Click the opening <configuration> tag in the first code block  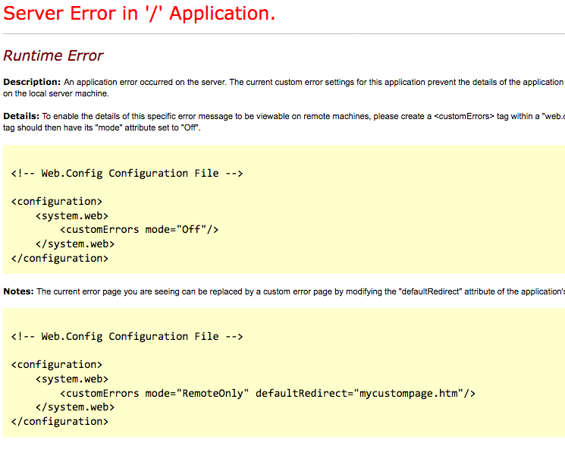(x=57, y=202)
